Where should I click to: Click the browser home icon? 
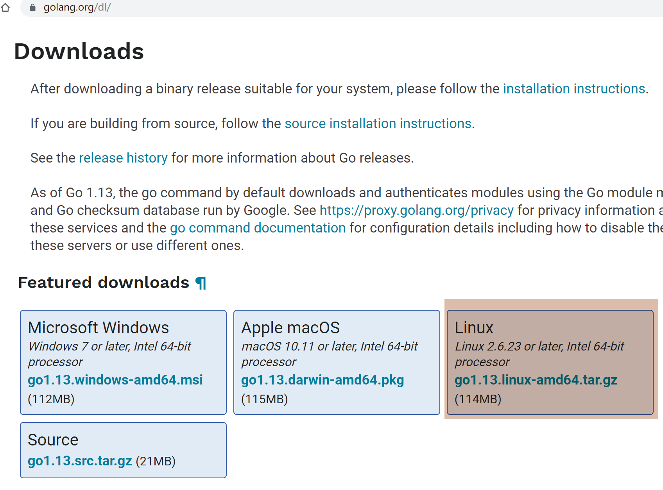[x=5, y=7]
